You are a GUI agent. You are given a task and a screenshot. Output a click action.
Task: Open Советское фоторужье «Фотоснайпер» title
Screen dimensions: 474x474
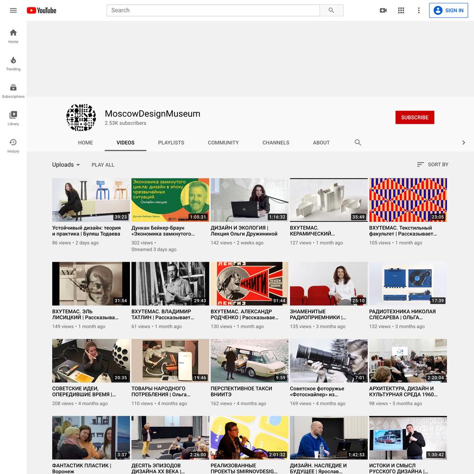(317, 392)
